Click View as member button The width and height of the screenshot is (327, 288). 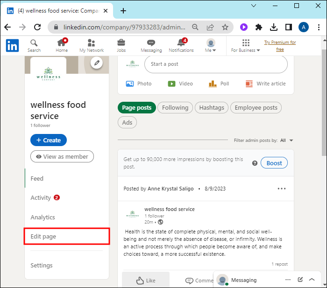62,156
